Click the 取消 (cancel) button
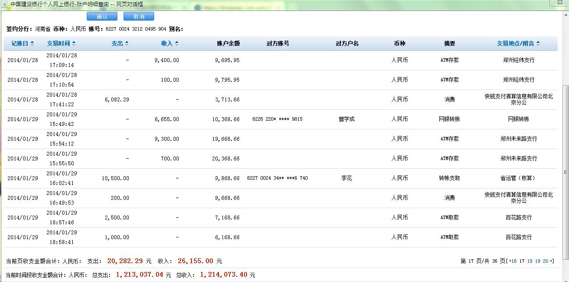 click(139, 17)
